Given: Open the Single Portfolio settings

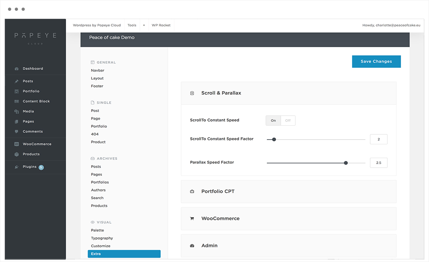Looking at the screenshot, I should pos(99,126).
